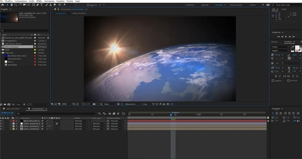Switch to the Audio panel tab
The height and width of the screenshot is (159, 302).
[x=284, y=9]
